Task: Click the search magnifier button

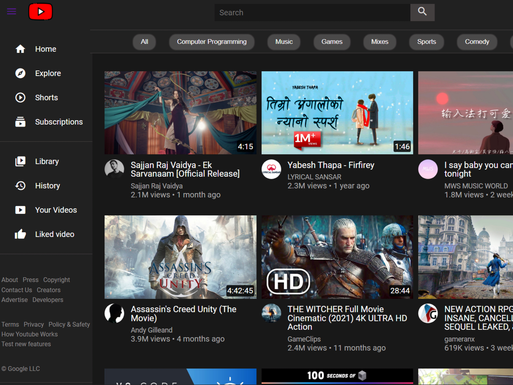Action: click(422, 12)
